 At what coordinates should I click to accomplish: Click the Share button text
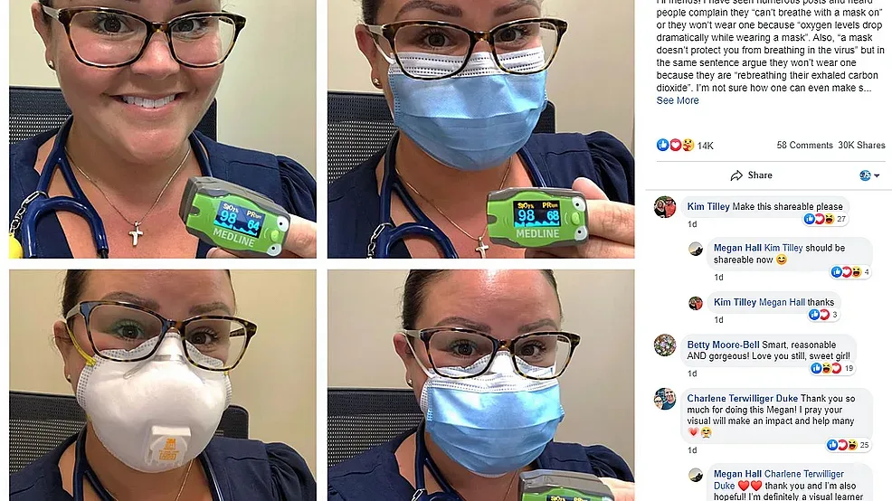[760, 175]
